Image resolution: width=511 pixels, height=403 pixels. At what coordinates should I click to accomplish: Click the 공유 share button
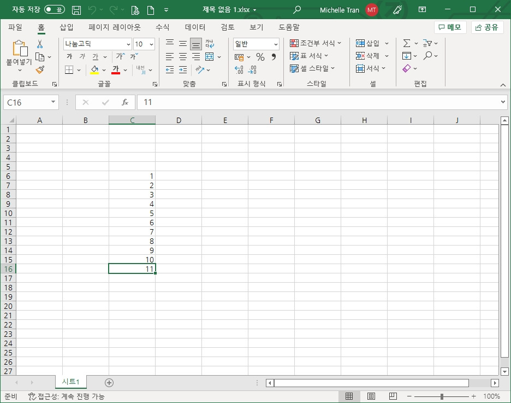click(487, 27)
